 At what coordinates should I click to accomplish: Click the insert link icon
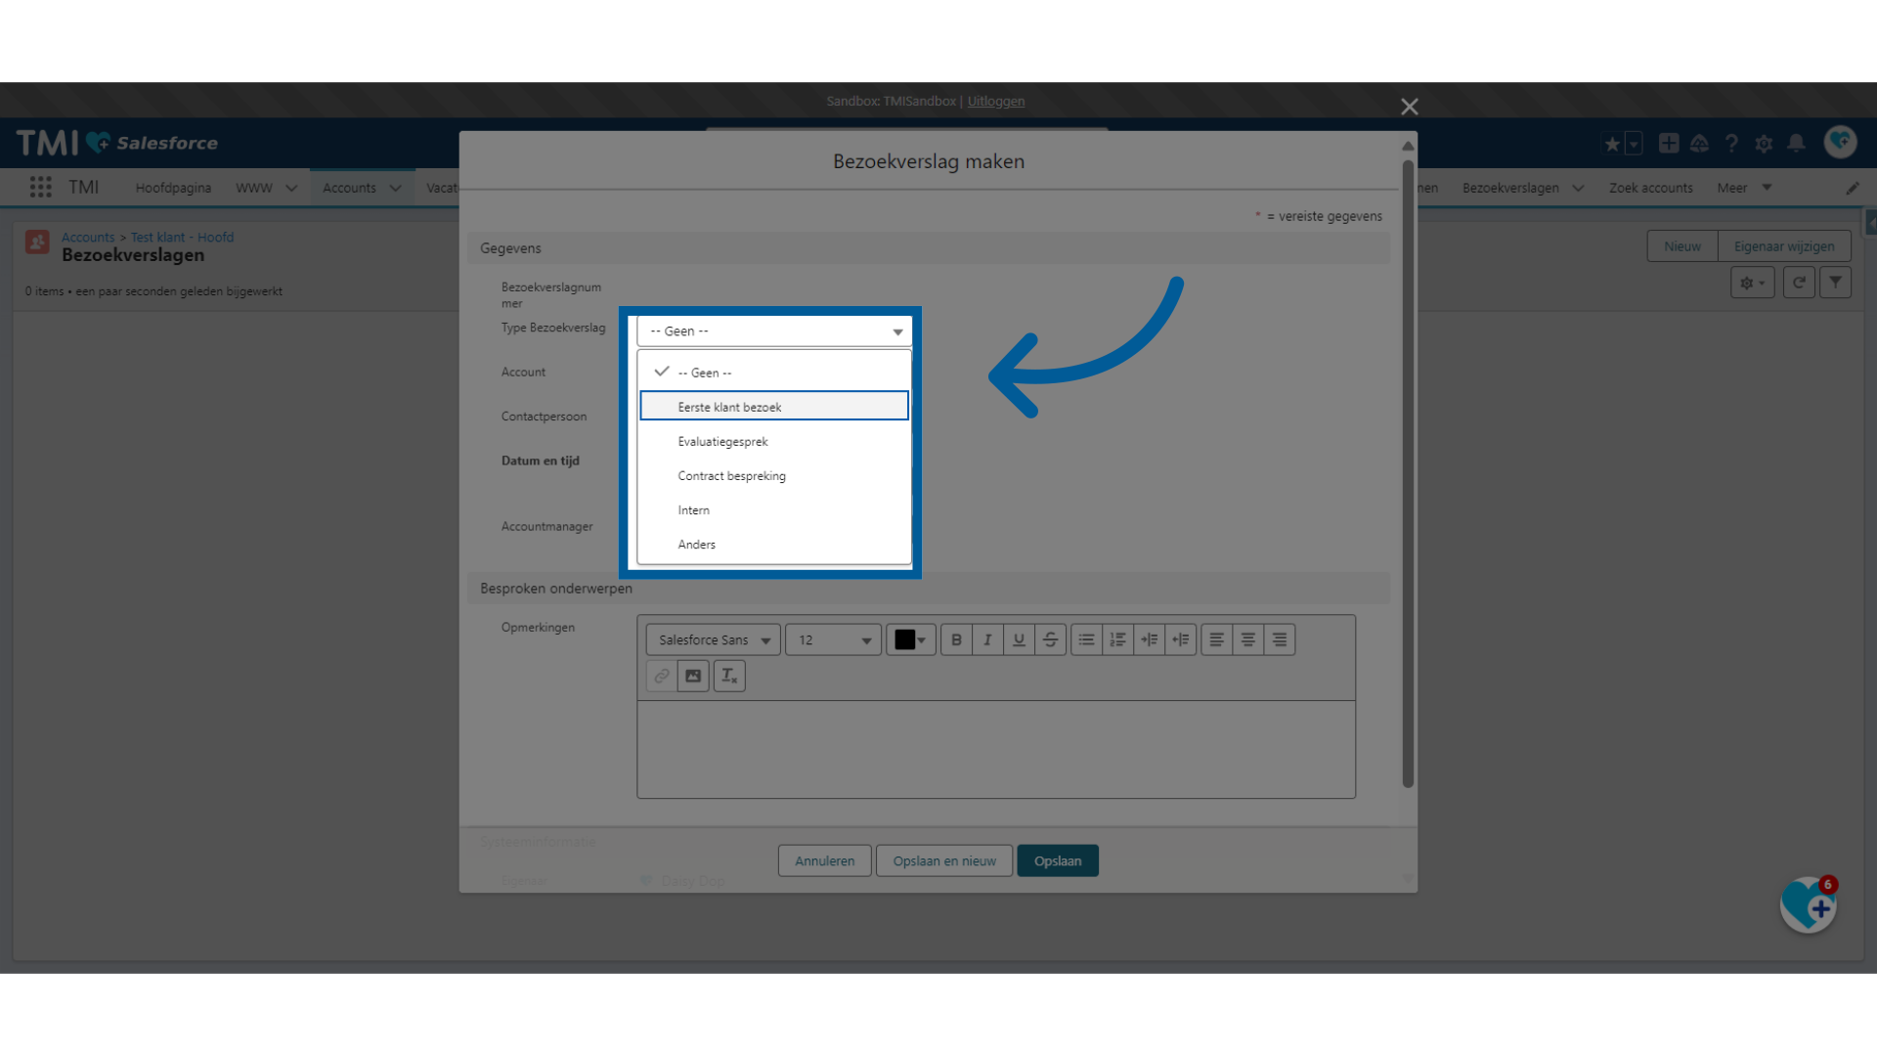(659, 676)
